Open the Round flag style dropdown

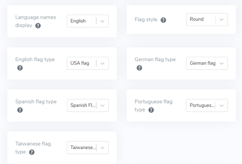tap(207, 19)
